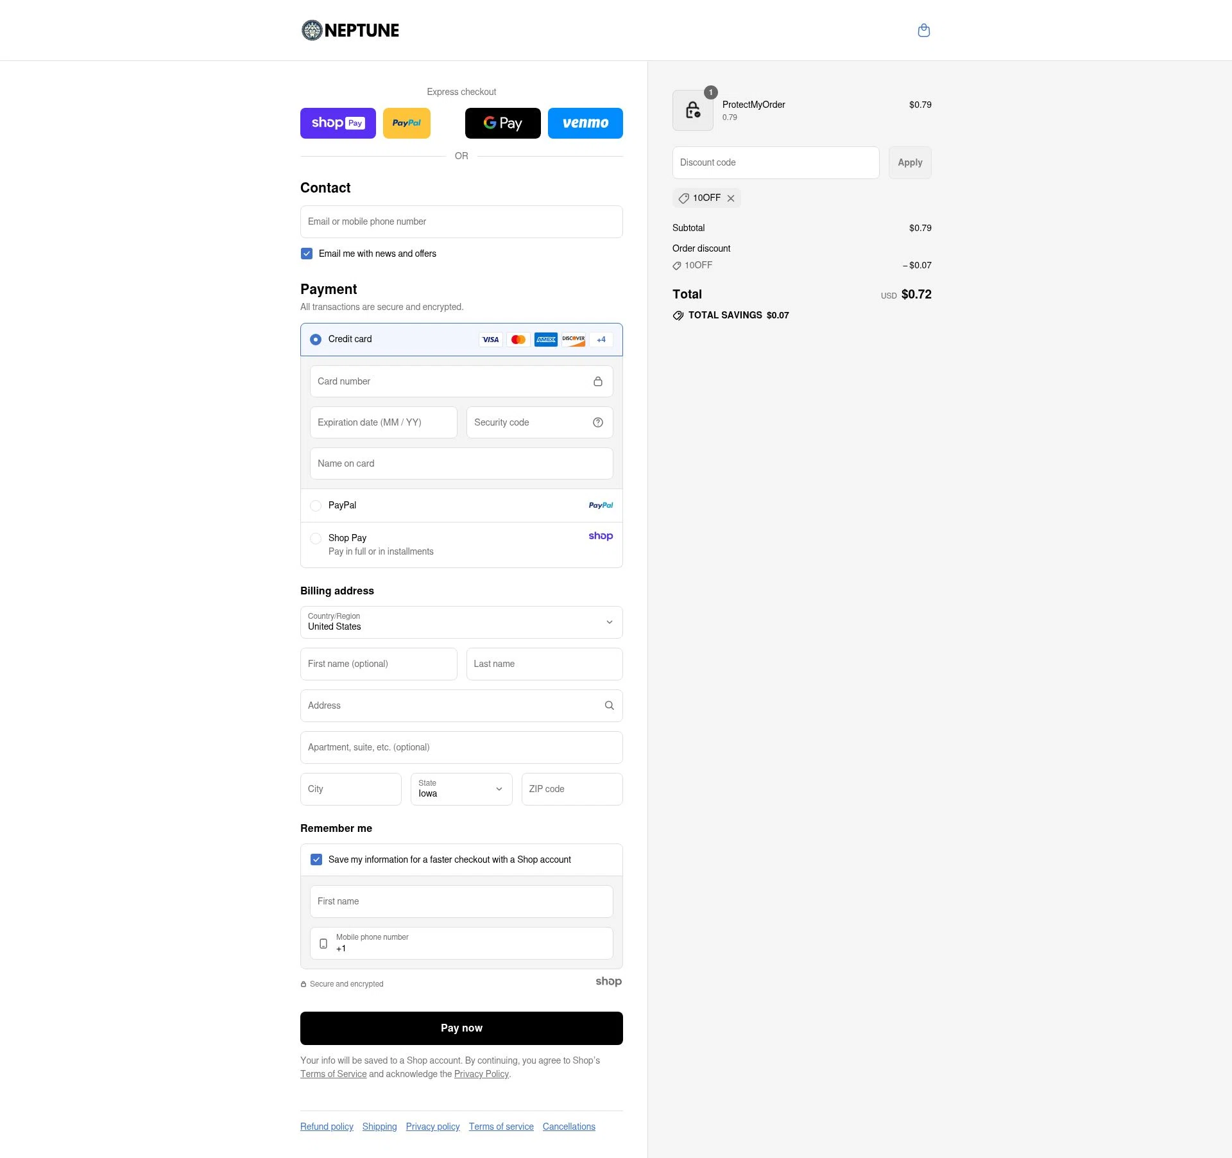Select Google Pay express checkout
Image resolution: width=1232 pixels, height=1158 pixels.
[x=502, y=123]
